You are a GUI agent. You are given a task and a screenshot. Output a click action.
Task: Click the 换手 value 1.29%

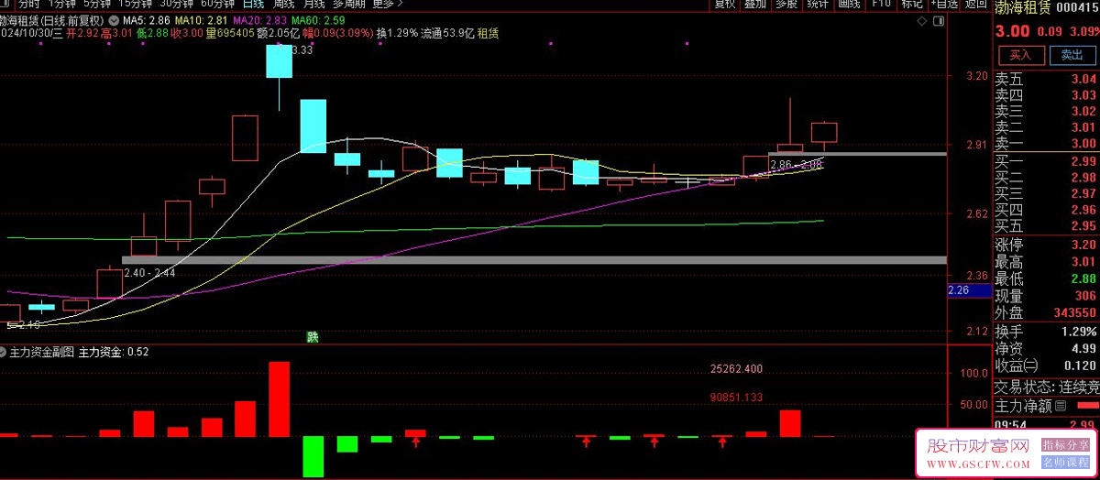tap(1078, 332)
